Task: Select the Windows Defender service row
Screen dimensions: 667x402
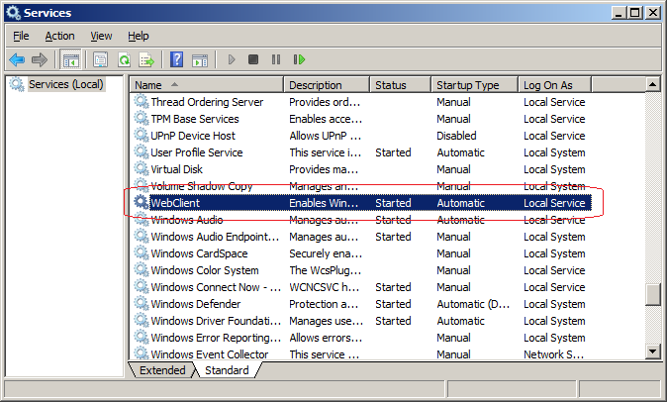Action: point(195,304)
